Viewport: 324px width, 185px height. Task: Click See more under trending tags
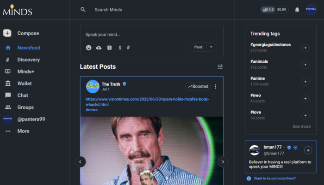pyautogui.click(x=301, y=126)
